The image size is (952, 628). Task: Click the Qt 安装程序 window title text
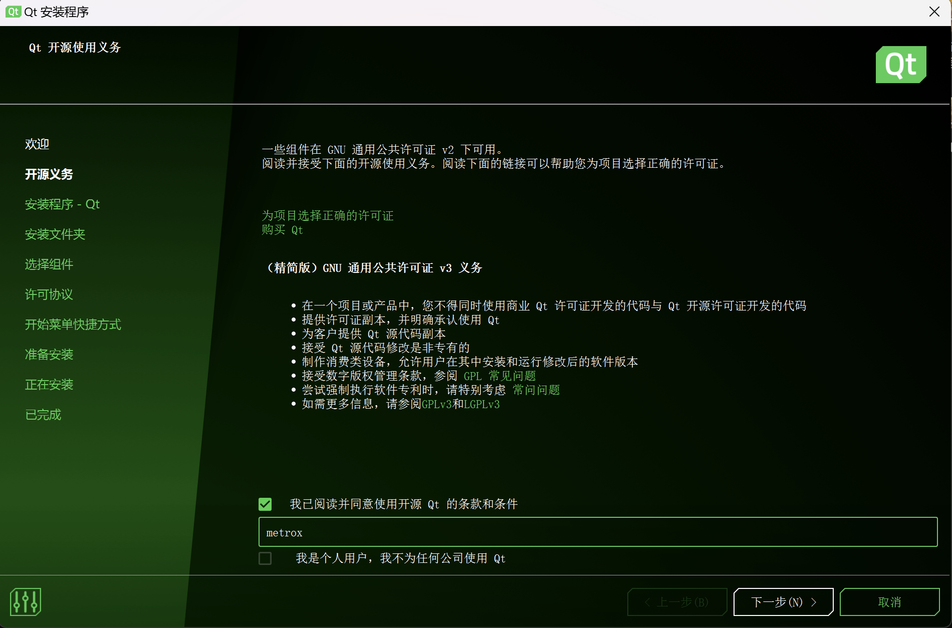click(57, 12)
